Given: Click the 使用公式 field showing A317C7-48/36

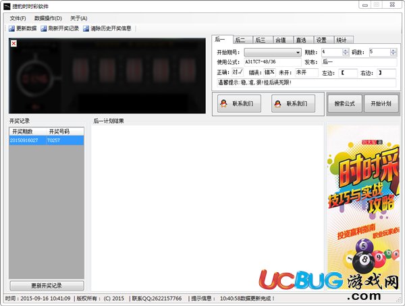Looking at the screenshot, I should 273,62.
